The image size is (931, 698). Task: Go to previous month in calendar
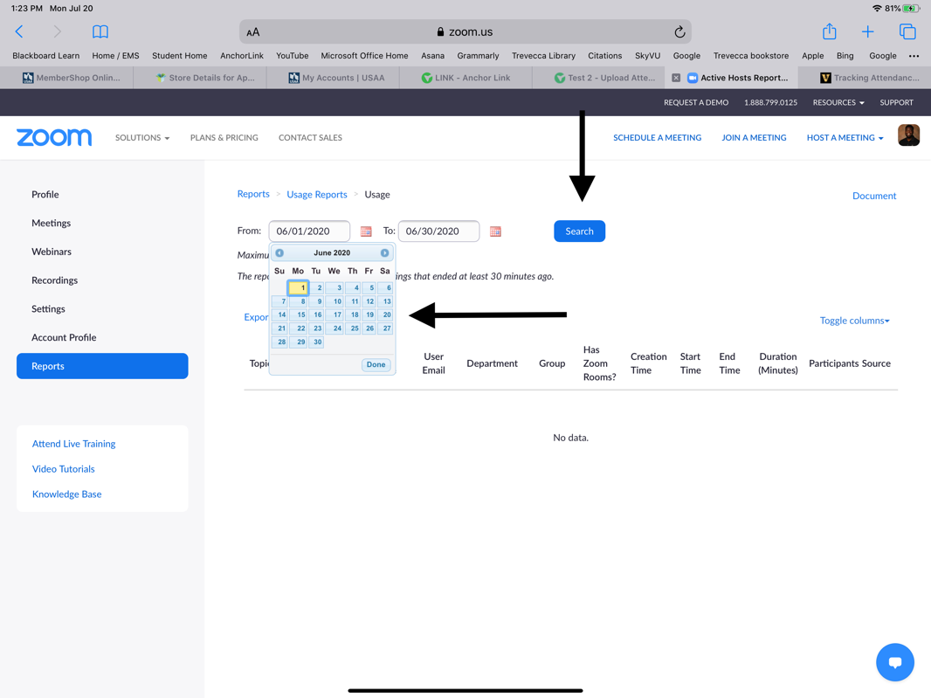click(279, 253)
